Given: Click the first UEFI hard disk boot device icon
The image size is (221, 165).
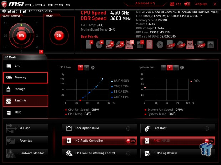Looking at the screenshot, I should [x=89, y=44].
